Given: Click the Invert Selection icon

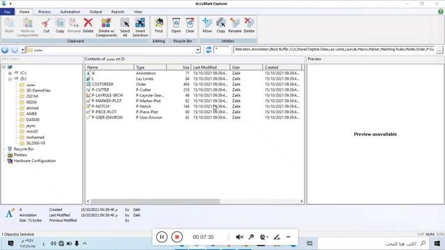Looking at the screenshot, I should pos(140,23).
